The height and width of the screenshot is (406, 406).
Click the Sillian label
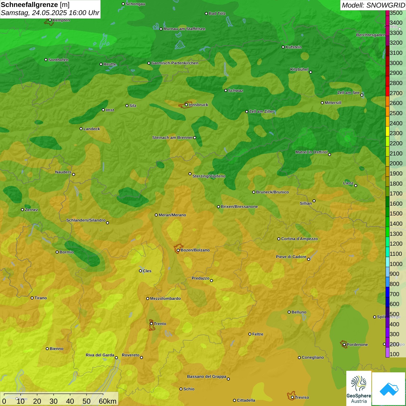pos(306,203)
